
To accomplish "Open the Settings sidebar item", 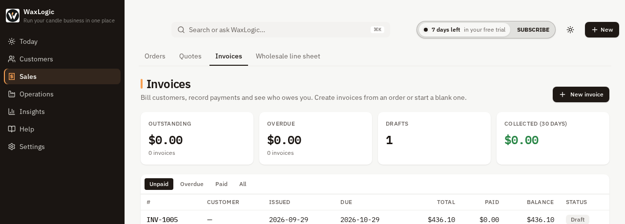I will tap(62, 147).
